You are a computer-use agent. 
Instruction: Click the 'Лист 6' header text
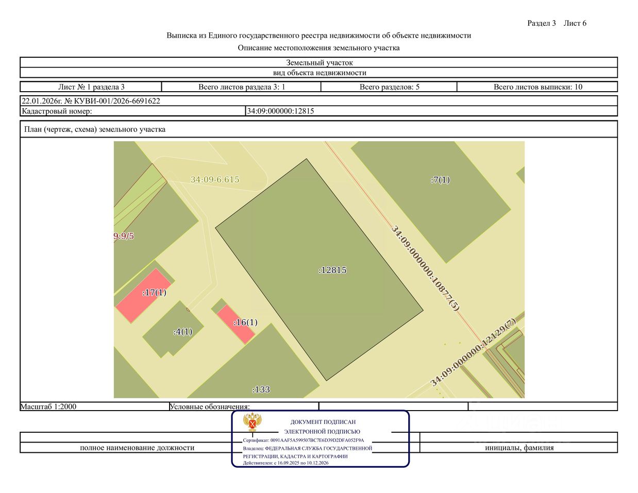click(575, 23)
